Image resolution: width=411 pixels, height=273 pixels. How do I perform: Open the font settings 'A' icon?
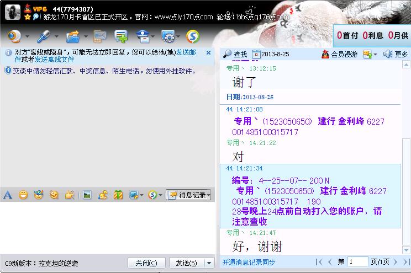pos(8,195)
